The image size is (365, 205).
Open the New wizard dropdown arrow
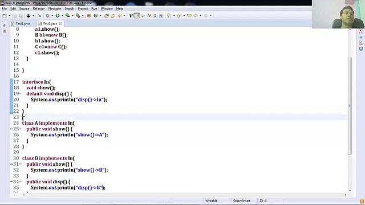(9, 15)
